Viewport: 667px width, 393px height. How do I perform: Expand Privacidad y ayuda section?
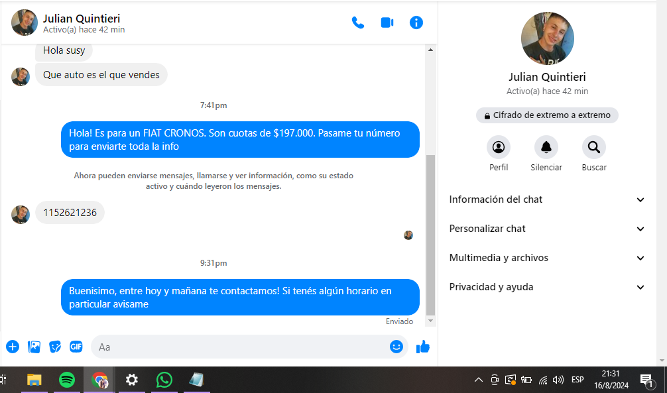click(547, 287)
